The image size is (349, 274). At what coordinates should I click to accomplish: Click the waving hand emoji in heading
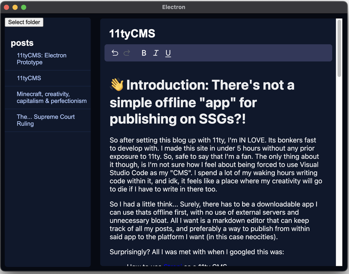click(117, 85)
